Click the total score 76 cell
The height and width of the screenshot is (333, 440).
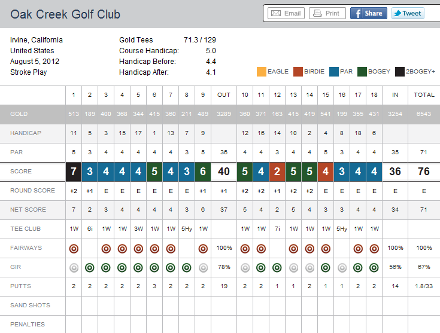click(x=424, y=172)
